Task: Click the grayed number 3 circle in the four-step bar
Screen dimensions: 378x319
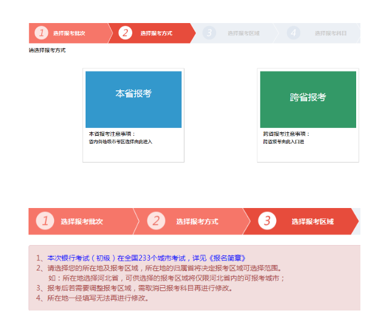Action: [x=210, y=33]
